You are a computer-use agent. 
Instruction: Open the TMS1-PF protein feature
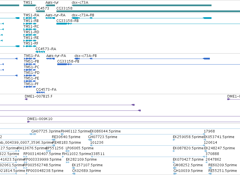[30, 87]
